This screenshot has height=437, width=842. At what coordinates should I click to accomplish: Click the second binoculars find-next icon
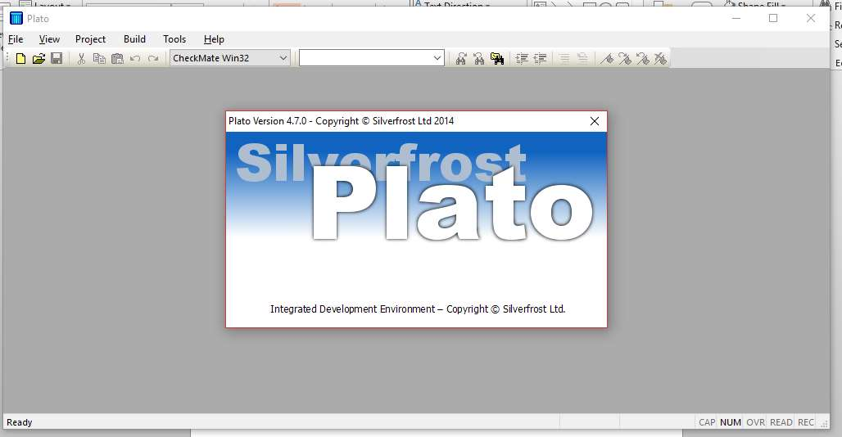pos(479,58)
